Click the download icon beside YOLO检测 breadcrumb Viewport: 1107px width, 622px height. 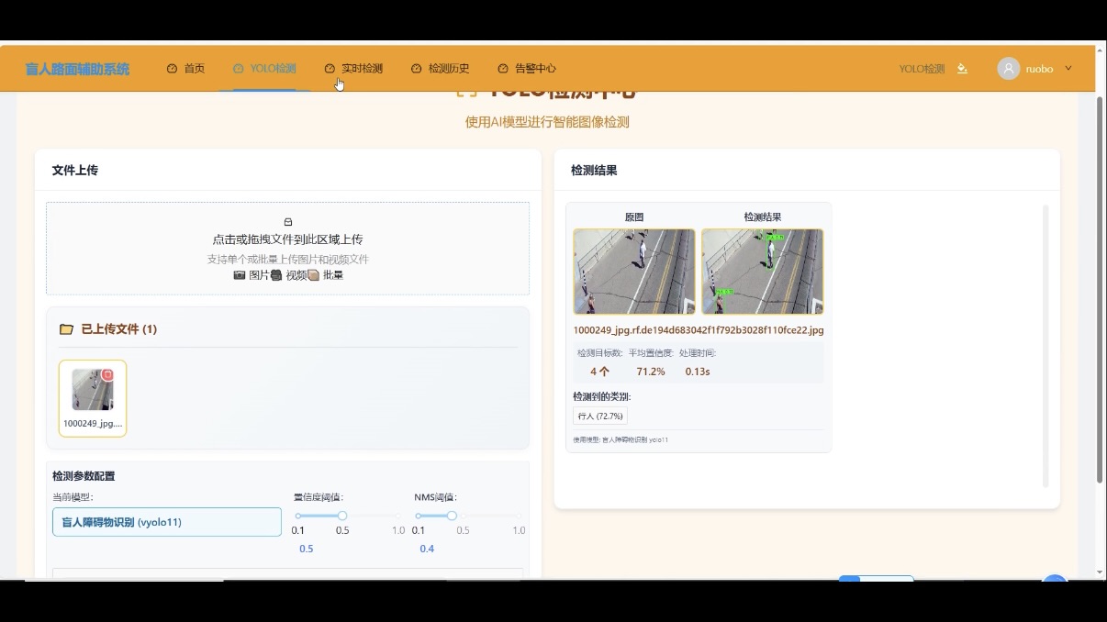point(962,69)
